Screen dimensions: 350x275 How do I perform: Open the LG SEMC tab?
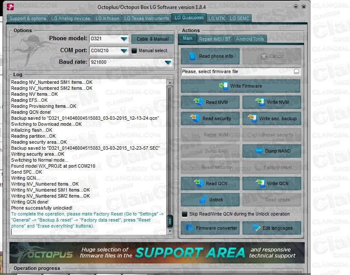(x=239, y=18)
